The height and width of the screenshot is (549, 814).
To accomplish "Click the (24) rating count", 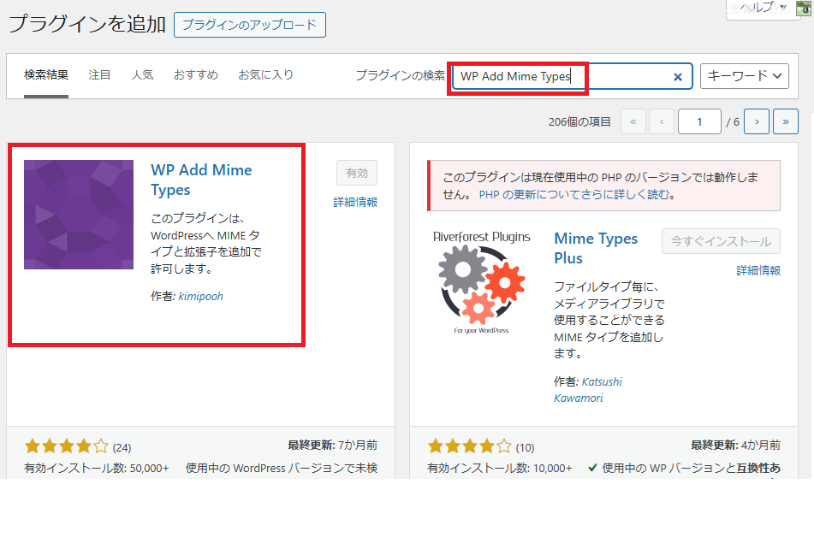I will [x=122, y=448].
